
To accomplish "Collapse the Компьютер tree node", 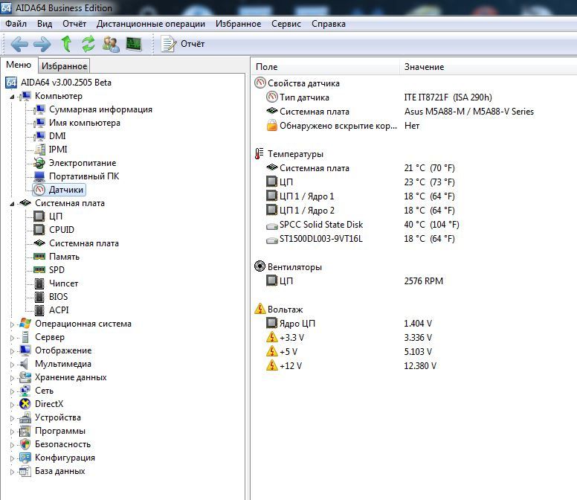I will [12, 97].
